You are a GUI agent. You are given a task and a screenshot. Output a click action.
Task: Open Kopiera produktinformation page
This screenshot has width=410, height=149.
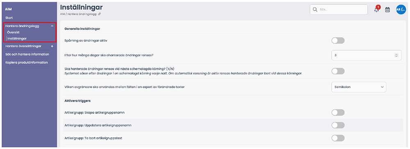coord(26,62)
